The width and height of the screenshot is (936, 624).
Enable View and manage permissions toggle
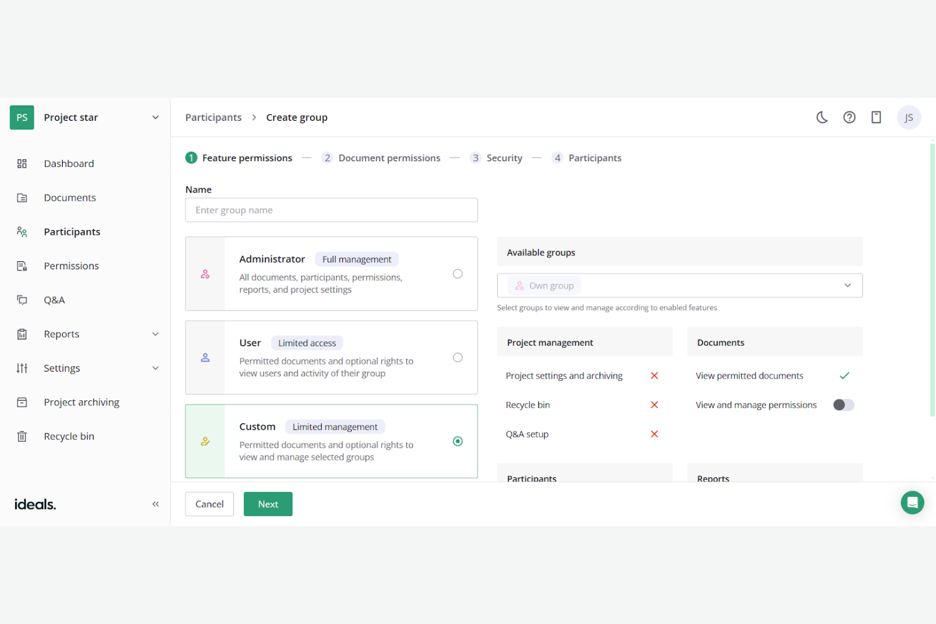point(844,405)
